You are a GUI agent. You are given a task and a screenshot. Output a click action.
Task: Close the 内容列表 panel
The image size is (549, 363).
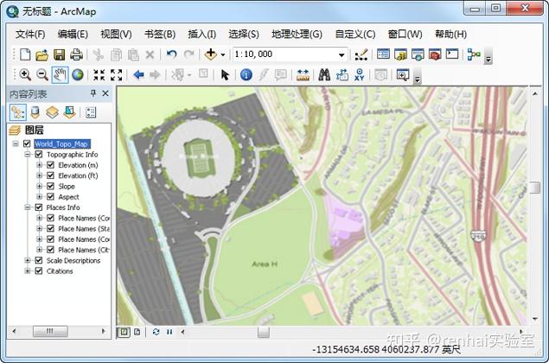(105, 93)
